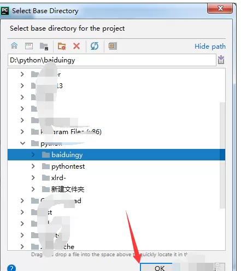Screen dimensions: 241x271
Task: Close the Select Base Directory dialog
Action: (220, 8)
